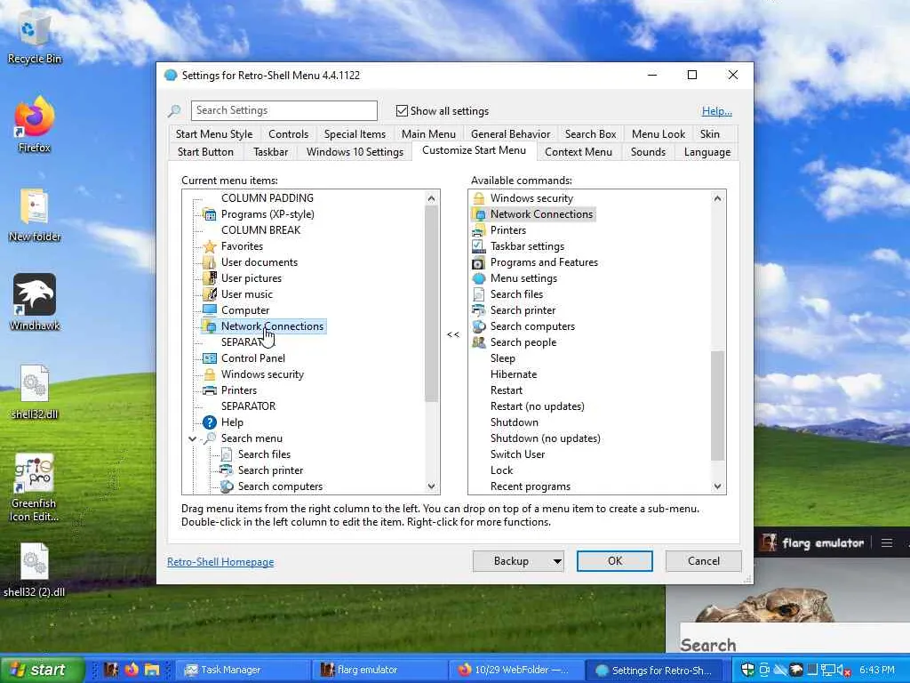This screenshot has height=683, width=910.
Task: Click the file explorer quick launch icon on the taskbar
Action: [x=152, y=670]
